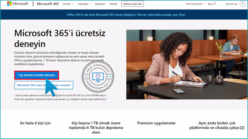Screen dimensions: 248x139
Task: Click 1 ay süreyle ücretsiz deneyin button
Action: coord(36,75)
